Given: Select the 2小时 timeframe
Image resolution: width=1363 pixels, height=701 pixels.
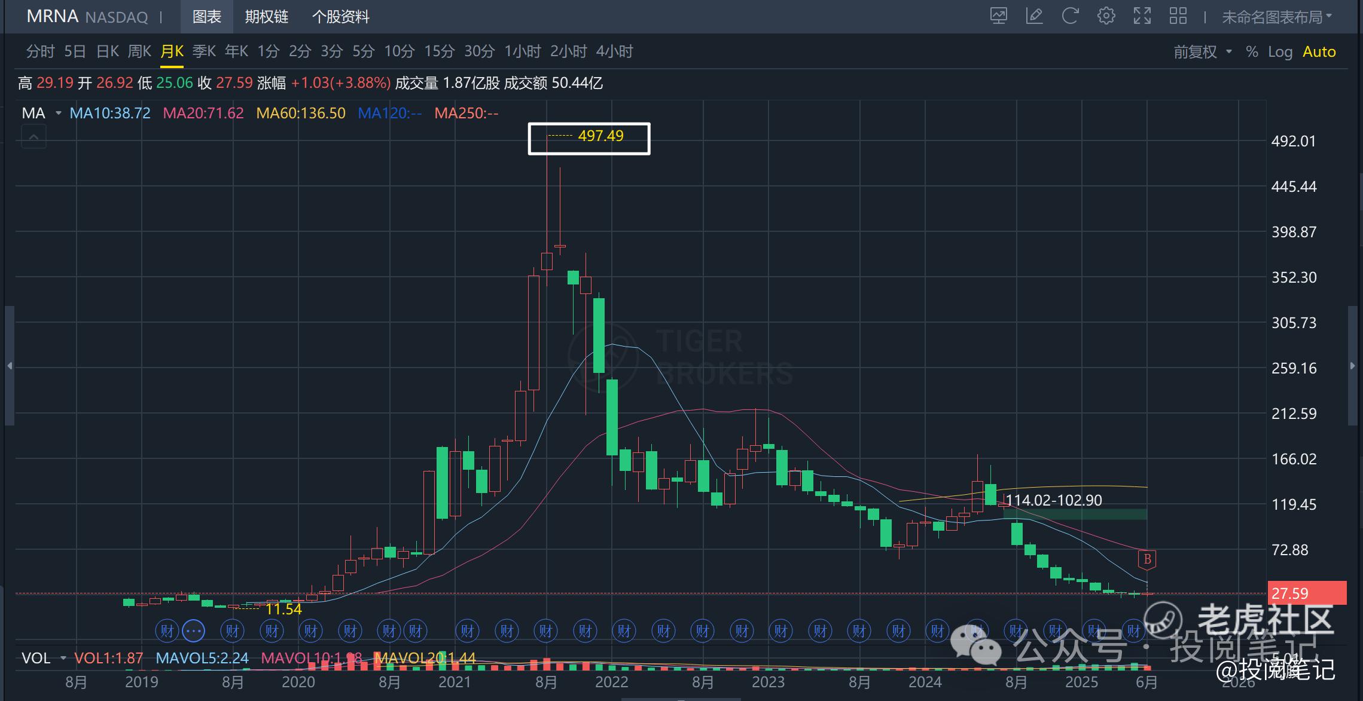Looking at the screenshot, I should [568, 51].
